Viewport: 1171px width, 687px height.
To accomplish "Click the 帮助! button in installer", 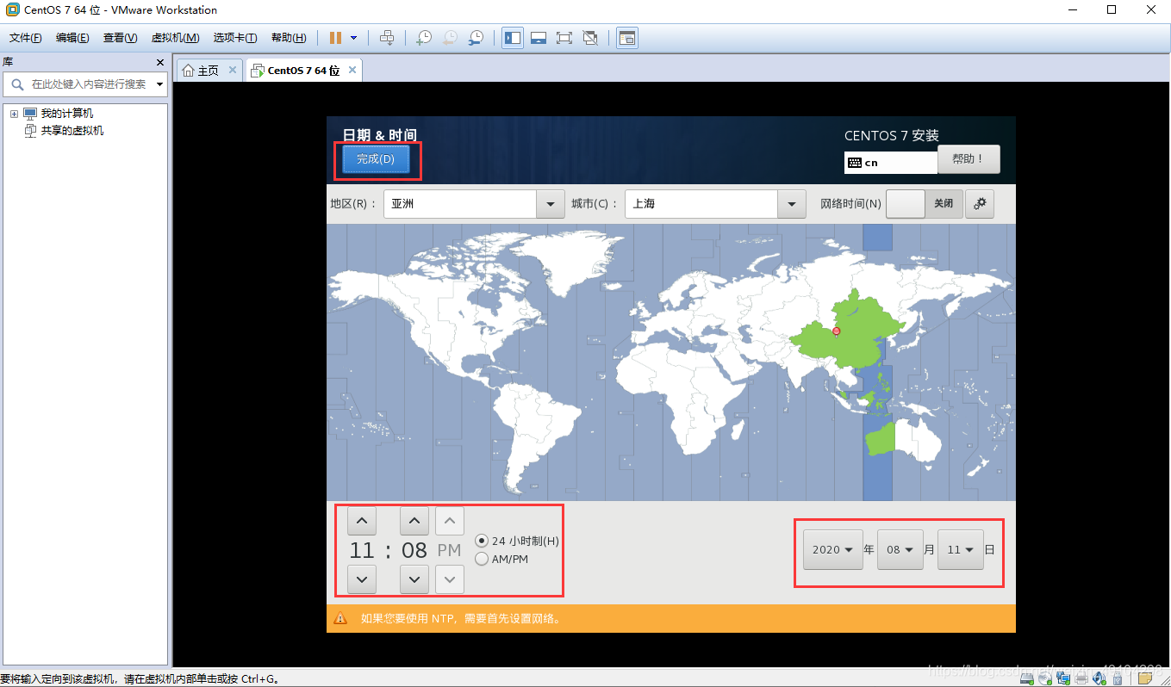I will (969, 160).
